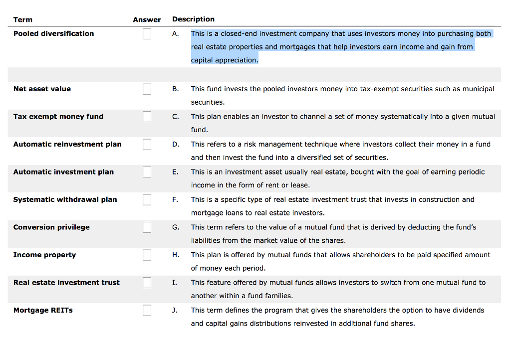511x338 pixels.
Task: Click the 'Description' column header
Action: point(193,19)
